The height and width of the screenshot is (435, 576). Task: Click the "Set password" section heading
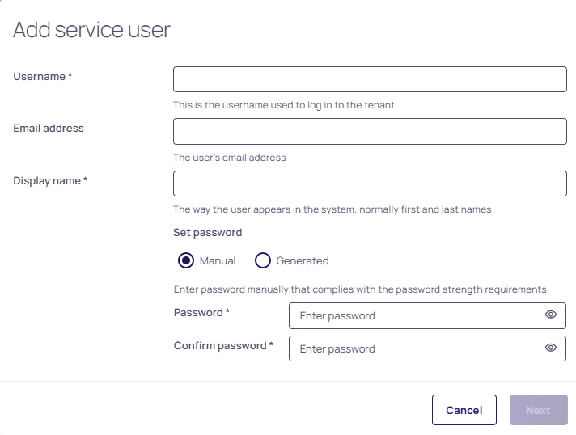(x=207, y=232)
